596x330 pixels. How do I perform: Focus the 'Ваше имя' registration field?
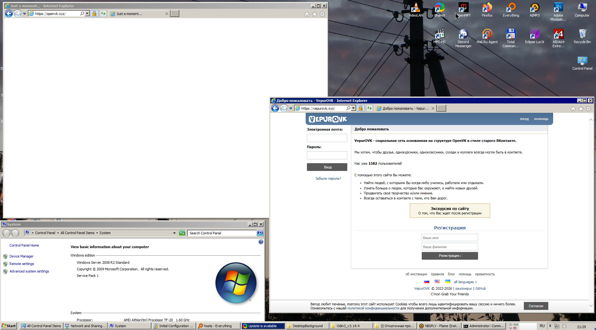(450, 238)
